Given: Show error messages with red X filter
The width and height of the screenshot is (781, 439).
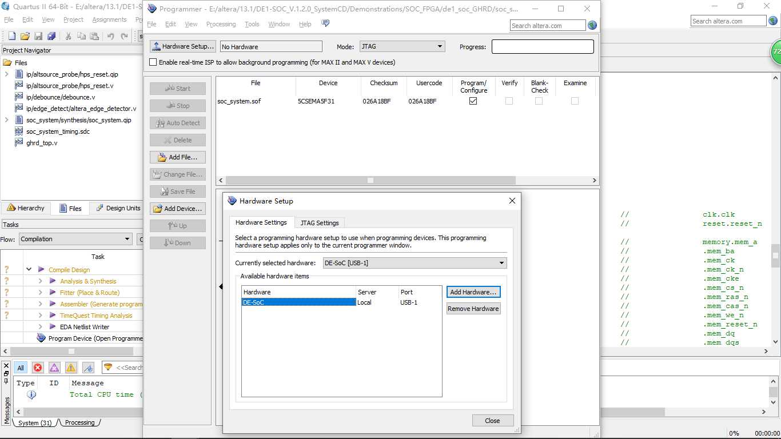Looking at the screenshot, I should [38, 368].
